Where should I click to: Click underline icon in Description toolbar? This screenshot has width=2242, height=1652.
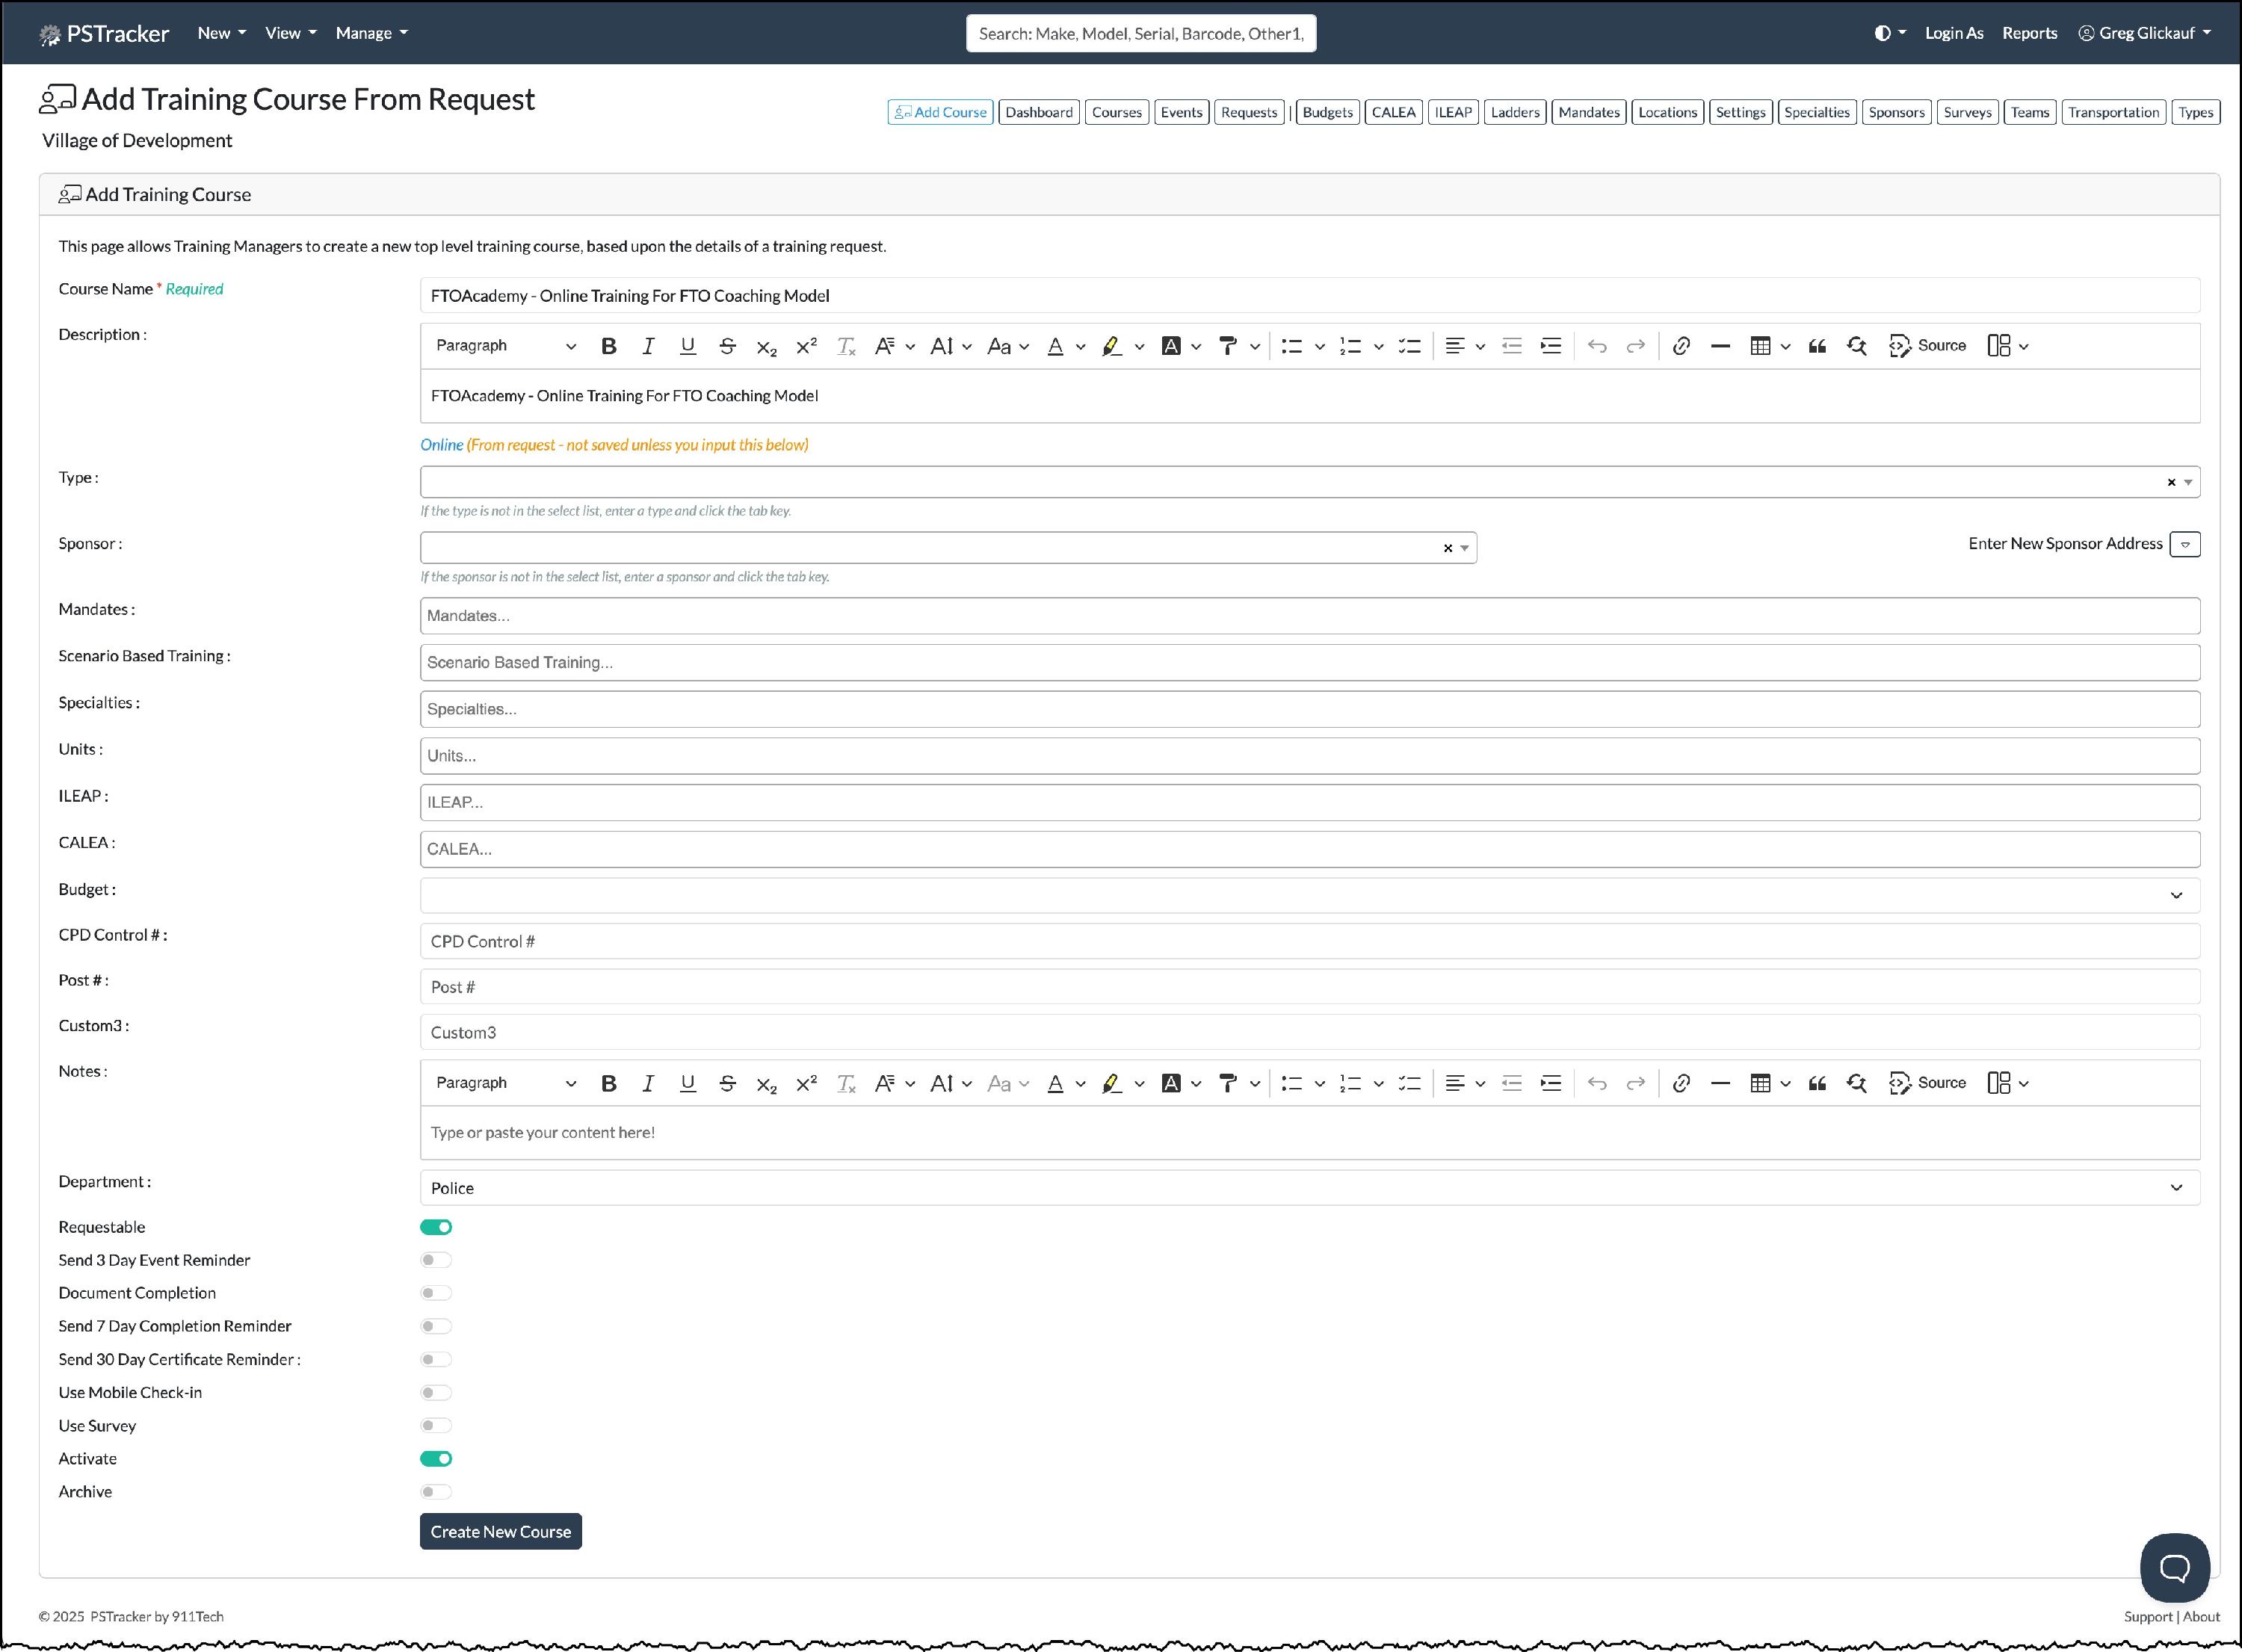(x=687, y=346)
